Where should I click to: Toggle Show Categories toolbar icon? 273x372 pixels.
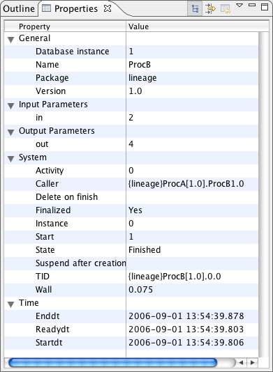(195, 9)
